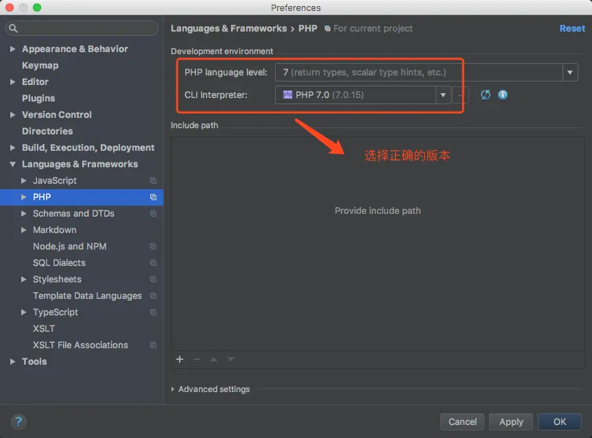Open the PHP language level dropdown arrow
The width and height of the screenshot is (592, 438).
(x=570, y=72)
